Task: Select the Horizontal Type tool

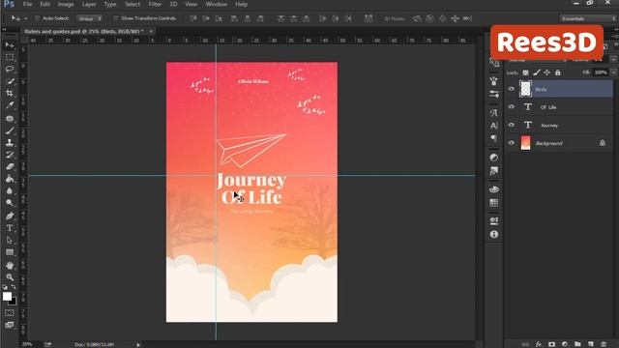Action: [x=10, y=228]
